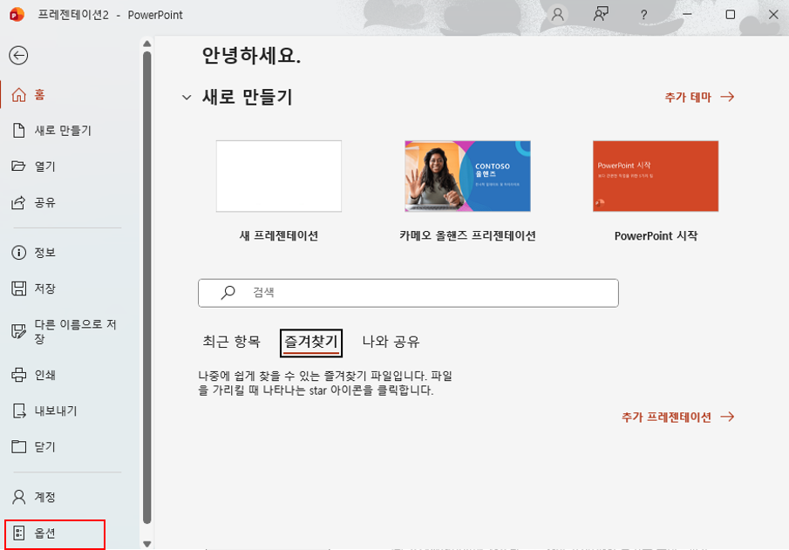Click the 다른 이름으로 저장 icon
The image size is (789, 550).
tap(18, 331)
